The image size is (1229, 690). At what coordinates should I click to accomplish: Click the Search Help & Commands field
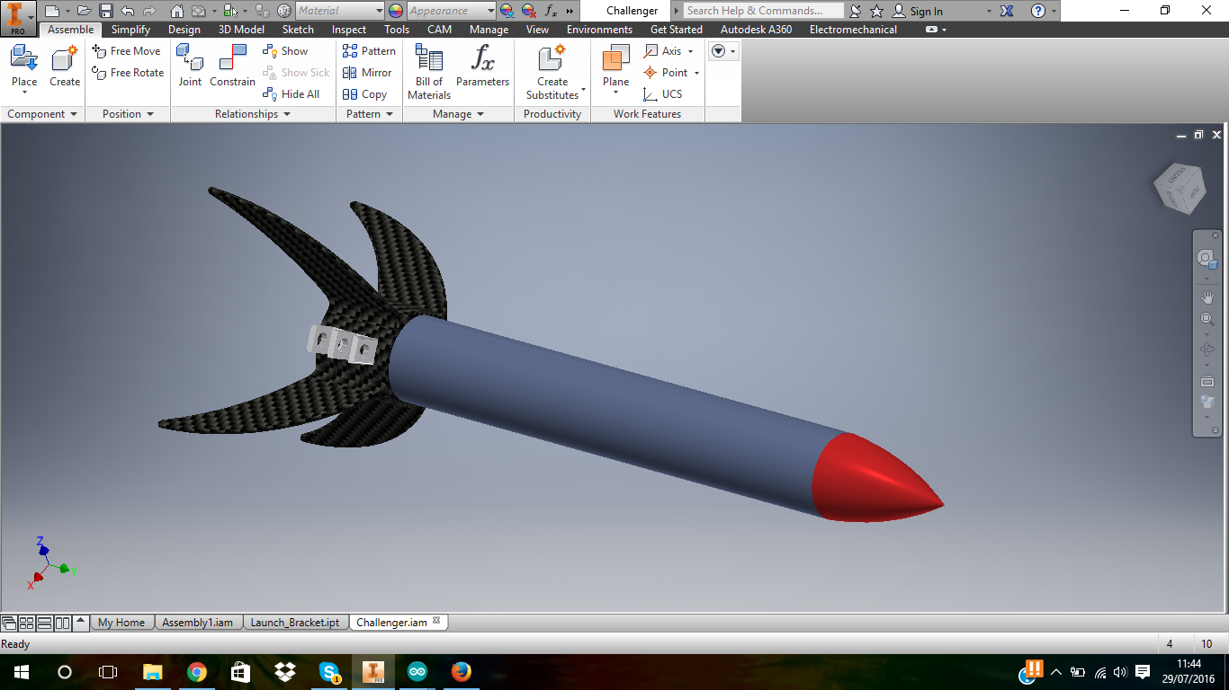(762, 11)
